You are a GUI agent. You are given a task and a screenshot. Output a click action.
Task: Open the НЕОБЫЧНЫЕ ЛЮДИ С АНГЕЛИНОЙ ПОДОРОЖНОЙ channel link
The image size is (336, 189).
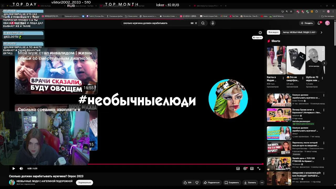(x=44, y=181)
